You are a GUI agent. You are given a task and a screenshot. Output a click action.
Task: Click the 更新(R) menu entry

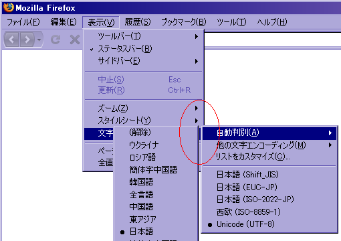click(x=143, y=90)
